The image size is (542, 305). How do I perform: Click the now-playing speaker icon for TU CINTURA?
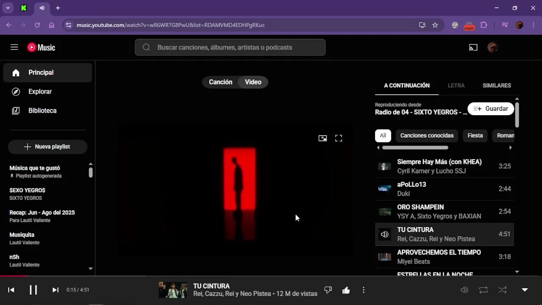coord(384,234)
